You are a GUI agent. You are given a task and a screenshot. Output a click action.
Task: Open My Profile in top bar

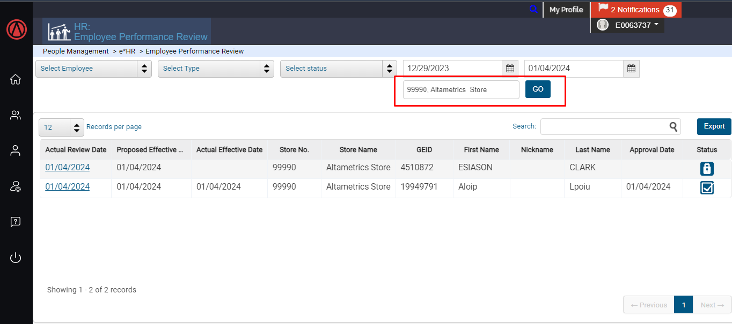[566, 10]
